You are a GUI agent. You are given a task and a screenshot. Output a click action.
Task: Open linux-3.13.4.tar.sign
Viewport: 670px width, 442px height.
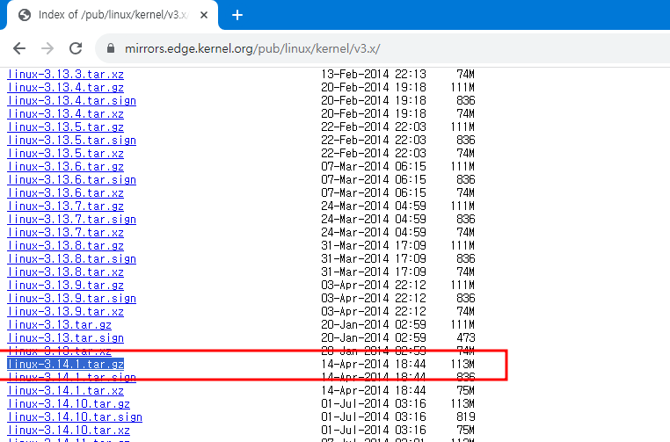click(x=72, y=101)
